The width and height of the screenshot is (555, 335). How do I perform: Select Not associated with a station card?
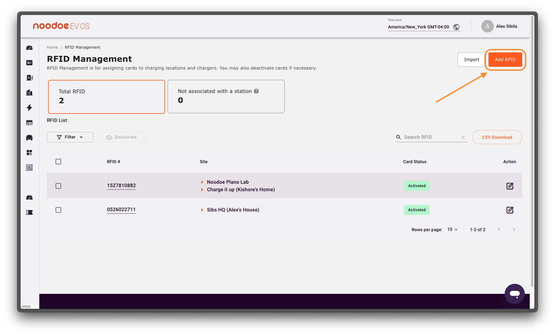pos(226,97)
